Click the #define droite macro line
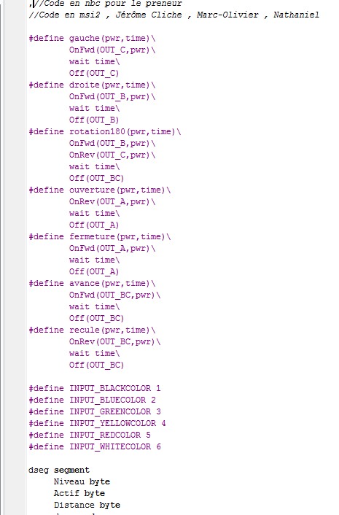The width and height of the screenshot is (339, 515). [x=92, y=85]
